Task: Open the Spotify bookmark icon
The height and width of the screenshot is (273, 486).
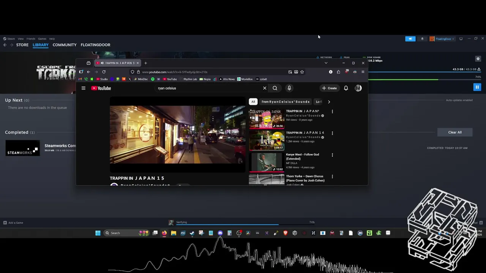Action: coord(153,79)
